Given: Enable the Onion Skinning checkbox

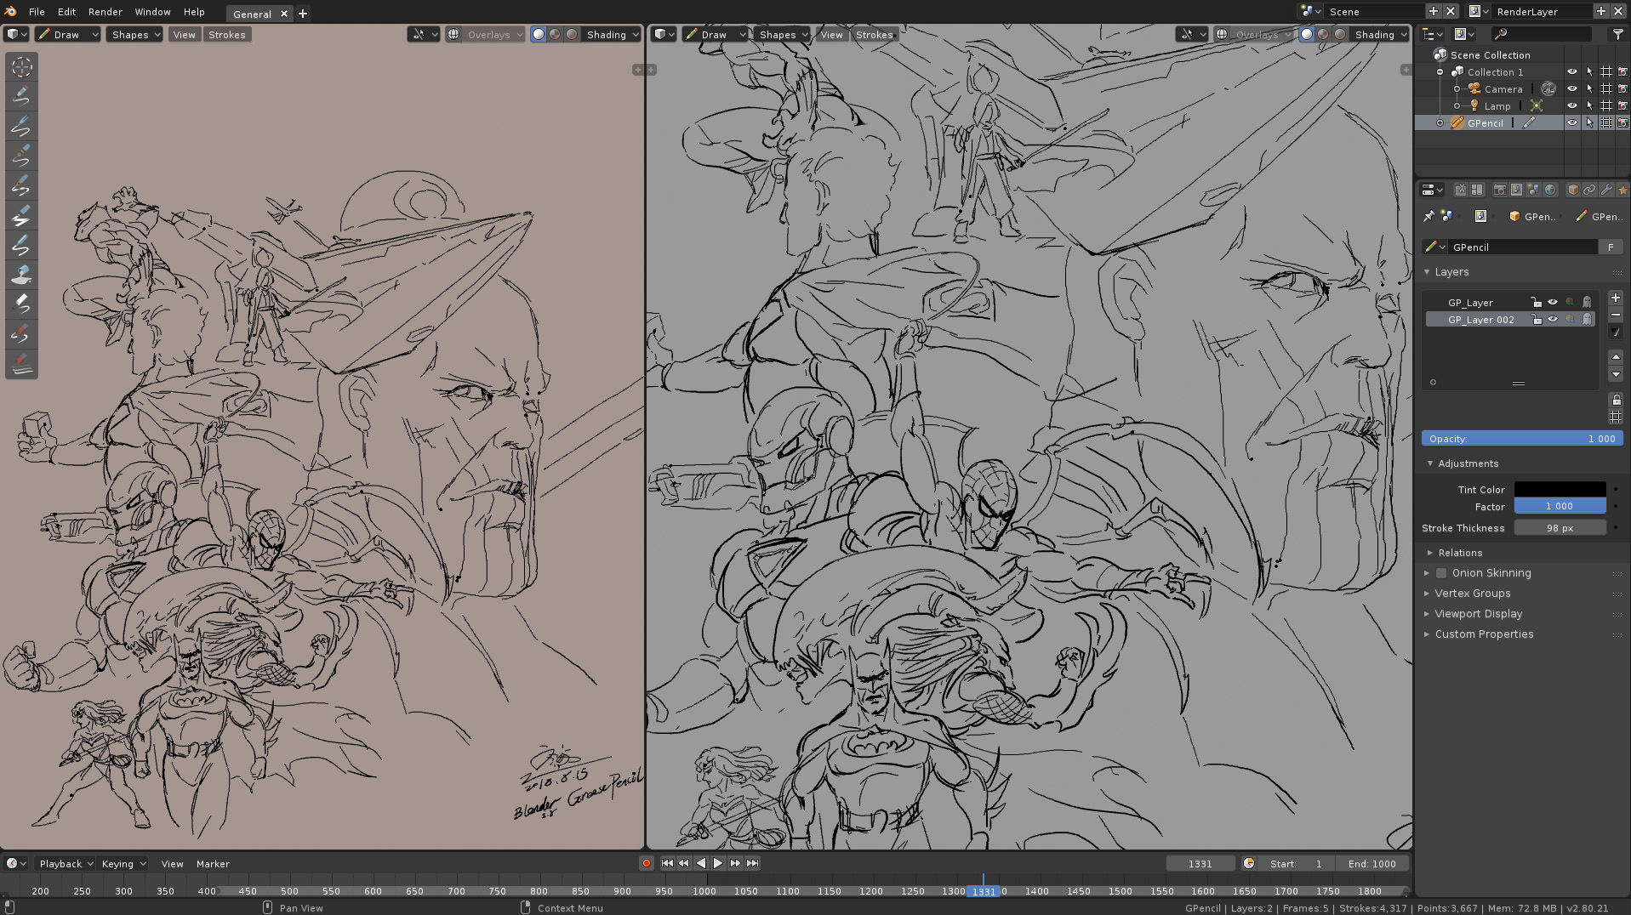Looking at the screenshot, I should (1441, 573).
